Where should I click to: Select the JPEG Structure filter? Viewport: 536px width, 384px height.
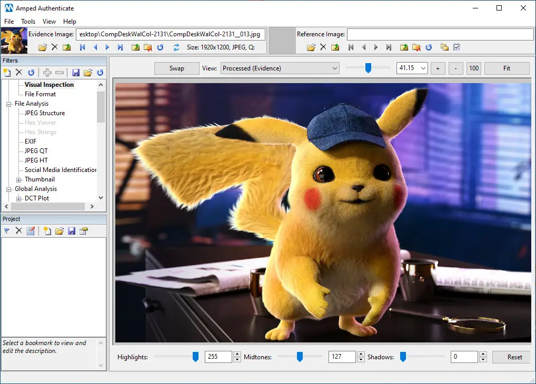tap(45, 113)
